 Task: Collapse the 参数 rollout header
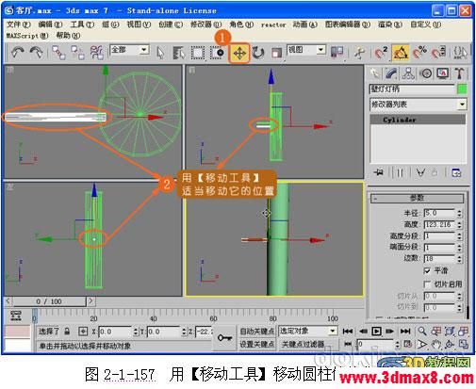(x=417, y=198)
